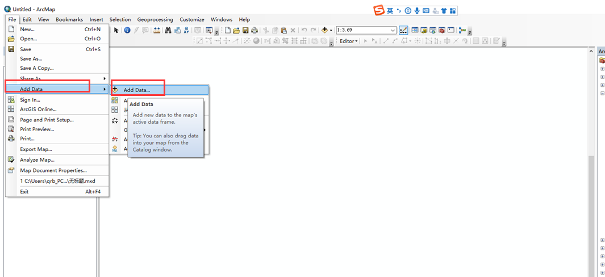Open the Edit menu
This screenshot has width=605, height=277.
click(27, 19)
